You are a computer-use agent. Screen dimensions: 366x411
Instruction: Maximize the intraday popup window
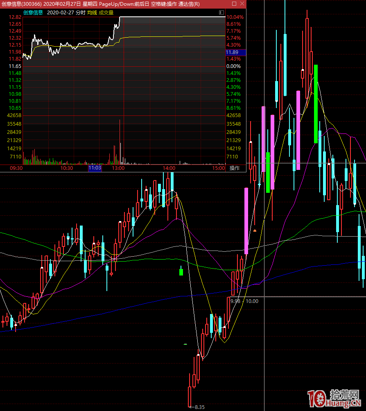[234, 4]
